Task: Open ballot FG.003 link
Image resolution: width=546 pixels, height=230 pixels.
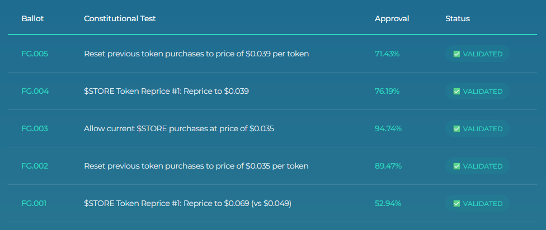Action: 35,128
